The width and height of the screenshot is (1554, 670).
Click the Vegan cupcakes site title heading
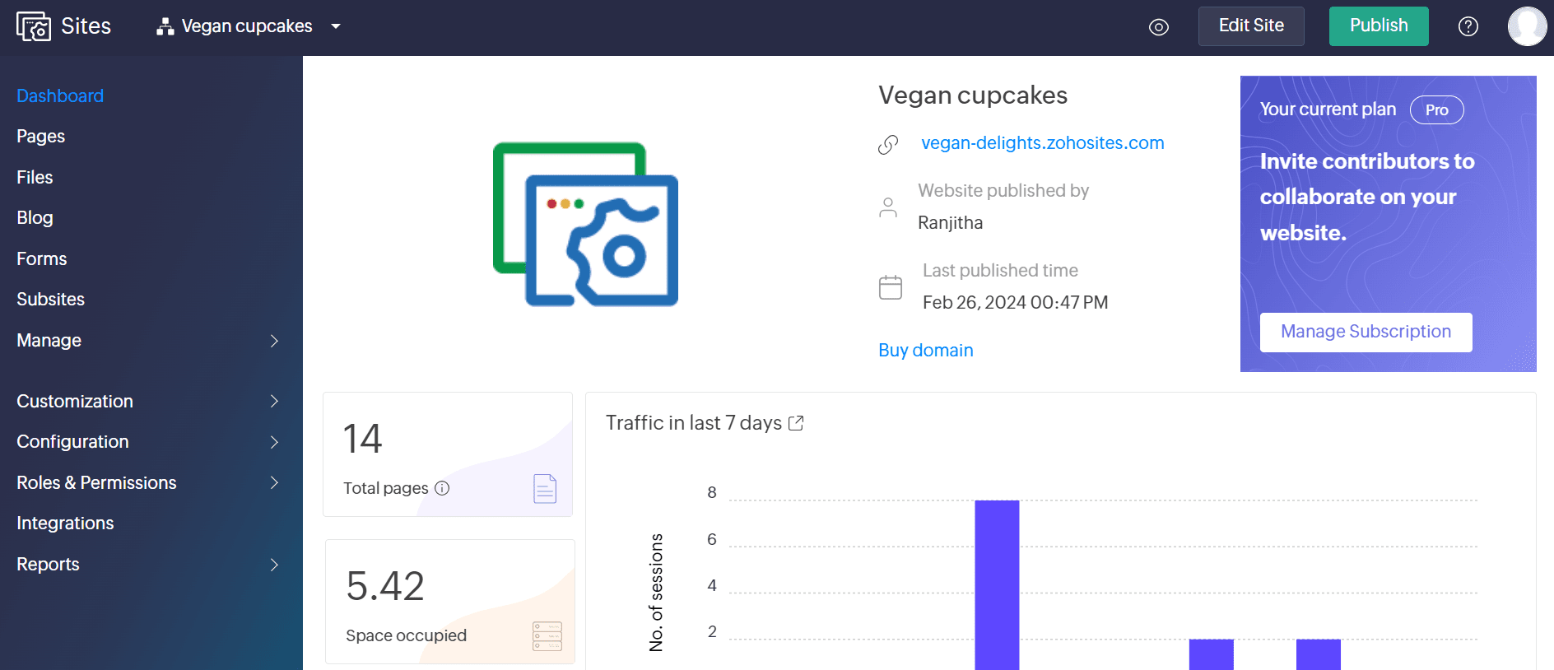[x=973, y=95]
